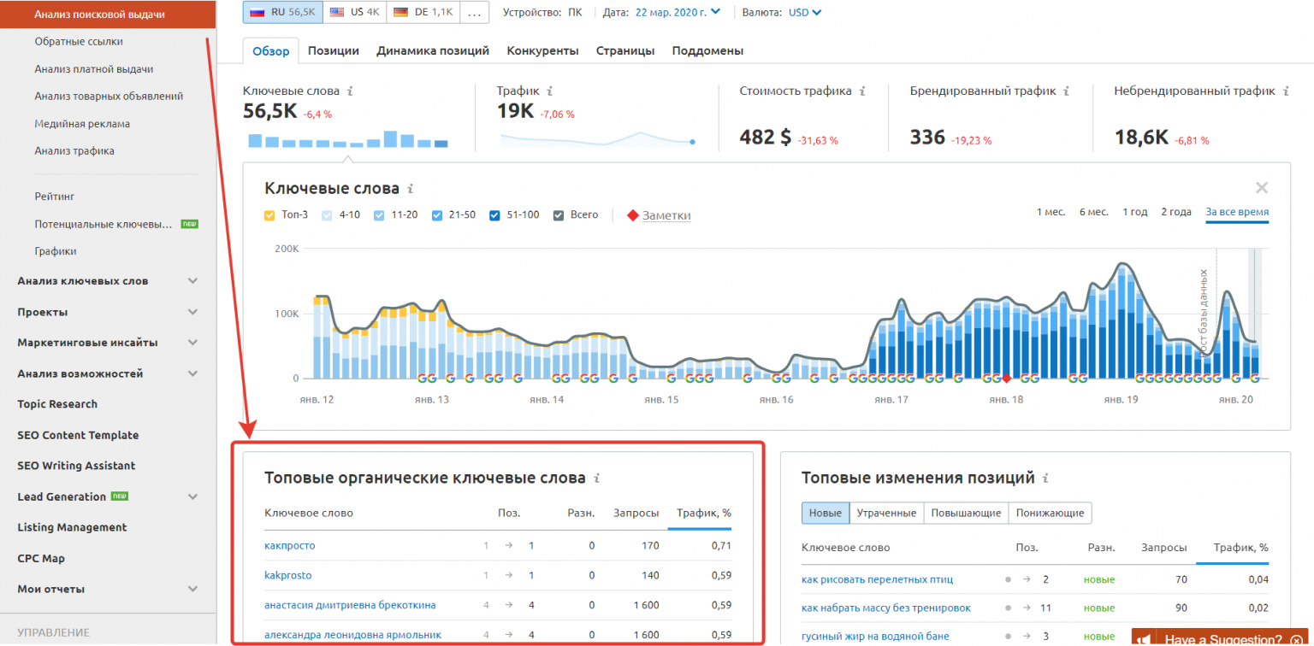Toggle the Топ-3 checkbox in chart legend
This screenshot has width=1314, height=646.
(270, 215)
